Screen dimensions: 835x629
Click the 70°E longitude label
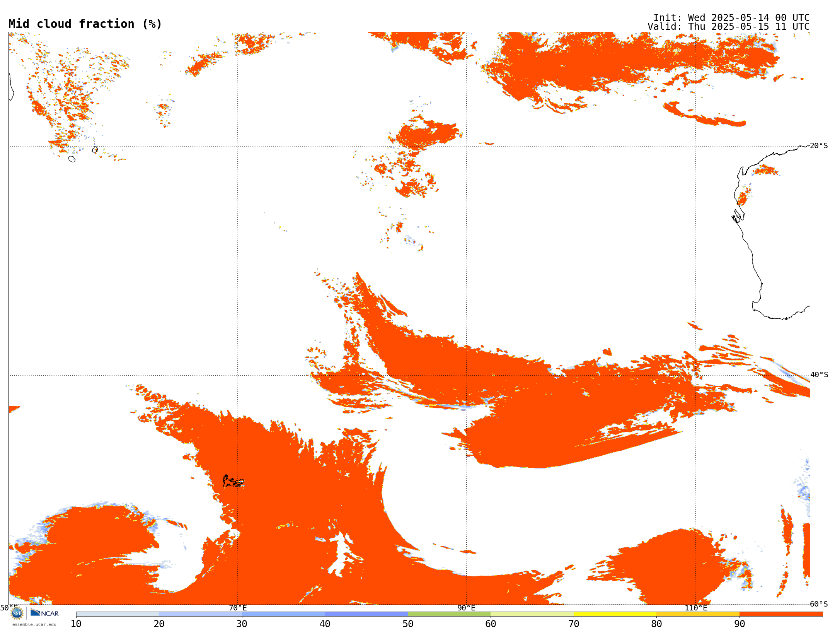point(238,608)
